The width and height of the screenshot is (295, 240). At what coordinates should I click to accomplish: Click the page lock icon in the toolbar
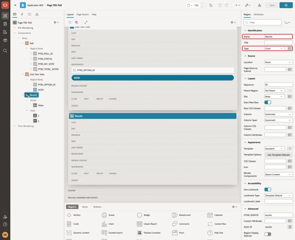(x=211, y=5)
